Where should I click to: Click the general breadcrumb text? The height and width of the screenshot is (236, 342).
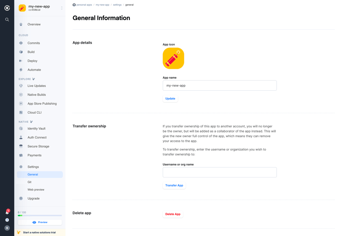pos(130,5)
